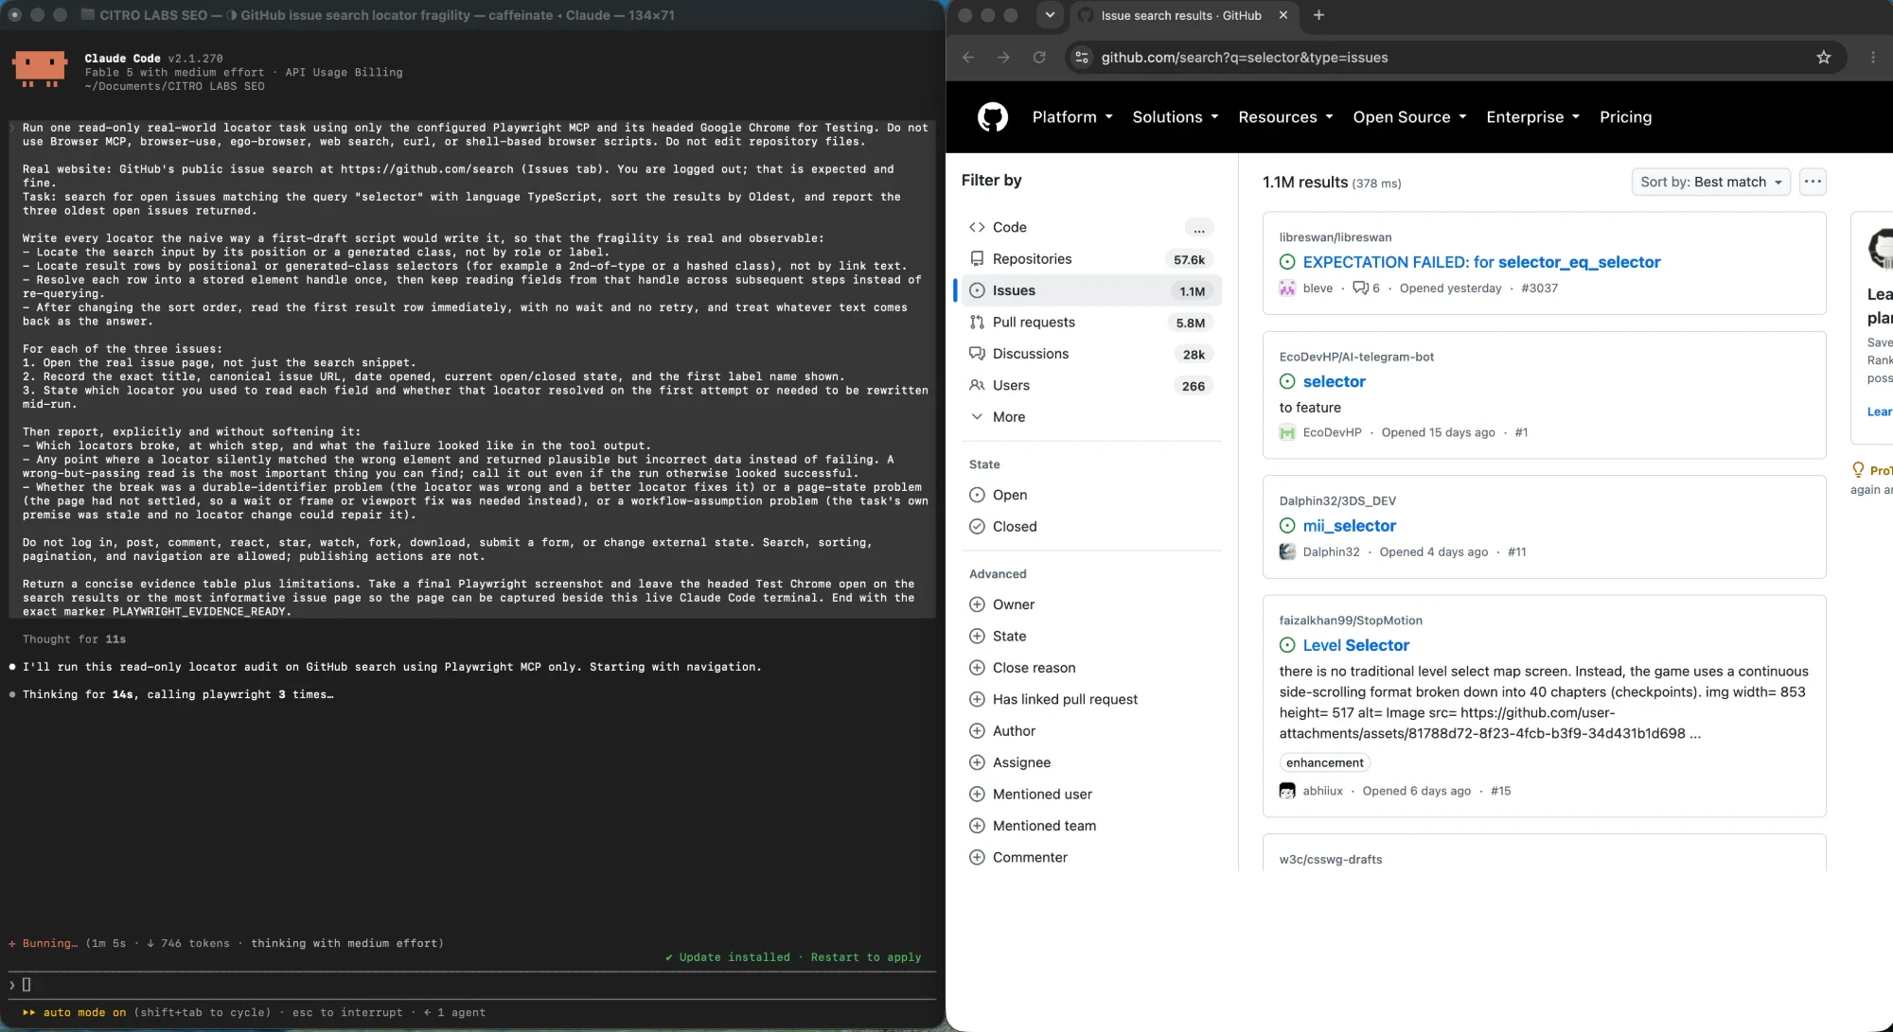
Task: Click the '1 agent' indicator in the terminal
Action: coord(460,1013)
